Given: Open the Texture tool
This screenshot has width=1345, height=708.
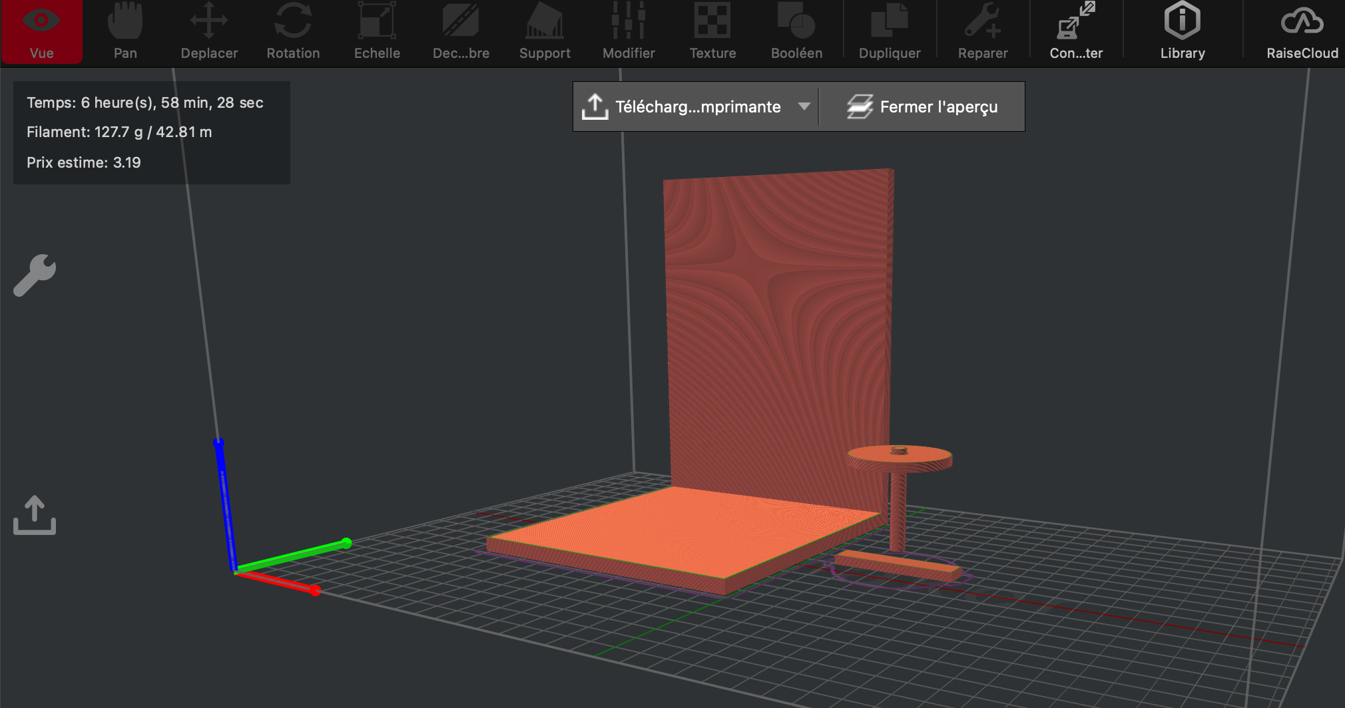Looking at the screenshot, I should [712, 31].
